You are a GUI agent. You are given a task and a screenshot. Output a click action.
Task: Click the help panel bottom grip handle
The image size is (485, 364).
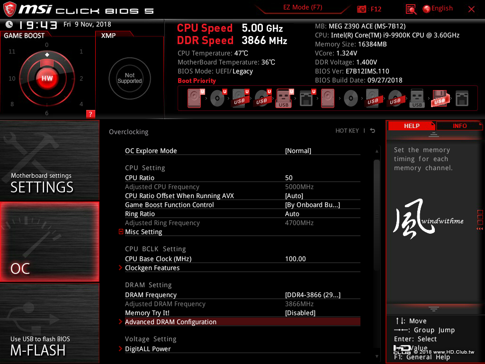(434, 309)
